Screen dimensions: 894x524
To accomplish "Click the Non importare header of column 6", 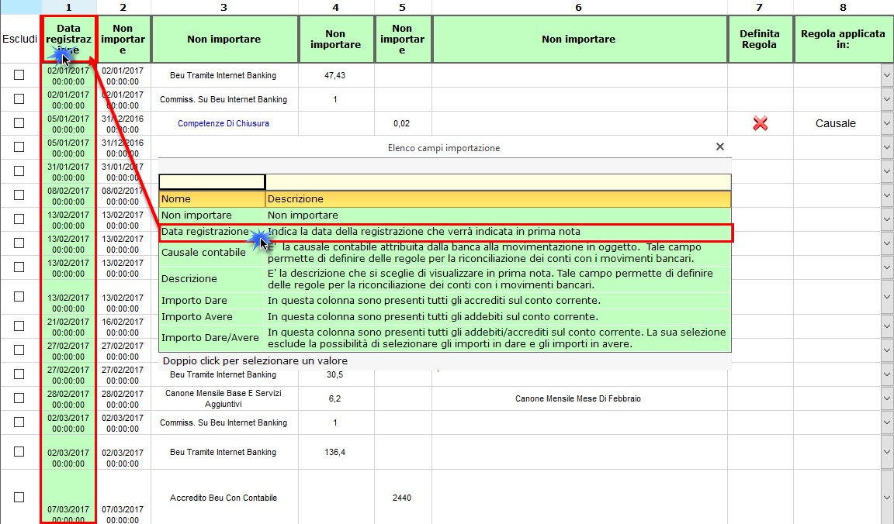I will (579, 39).
